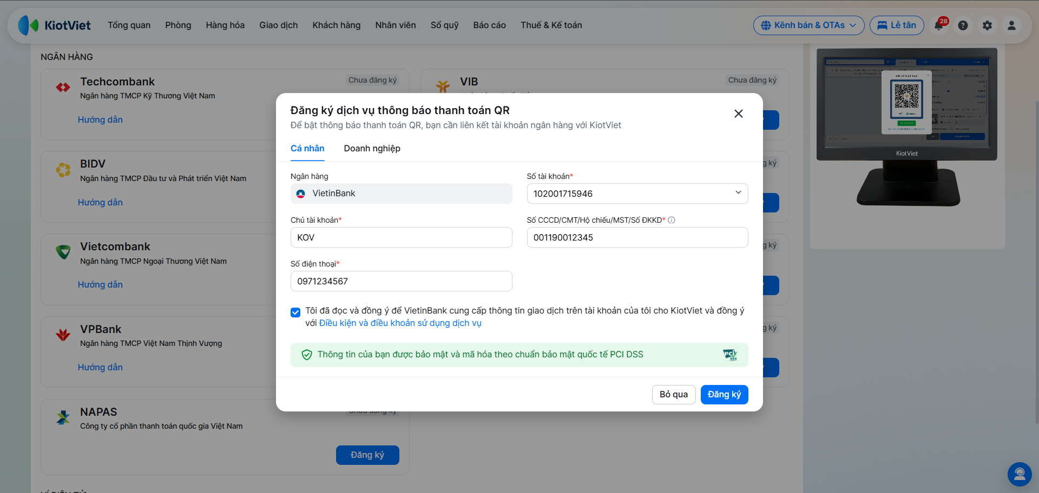Image resolution: width=1039 pixels, height=493 pixels.
Task: Click the Vietcombank logo icon
Action: point(63,252)
